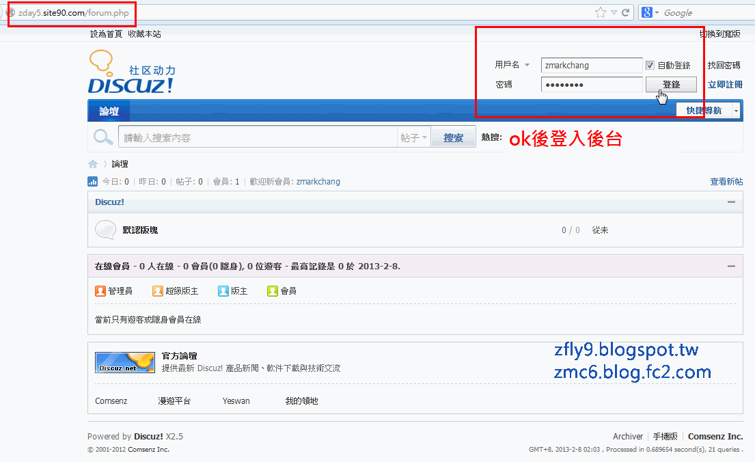Viewport: 755px width, 462px height.
Task: Click the 搜索 button
Action: pos(453,138)
